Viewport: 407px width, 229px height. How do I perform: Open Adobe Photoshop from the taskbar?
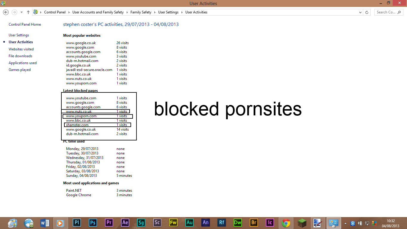(x=93, y=222)
